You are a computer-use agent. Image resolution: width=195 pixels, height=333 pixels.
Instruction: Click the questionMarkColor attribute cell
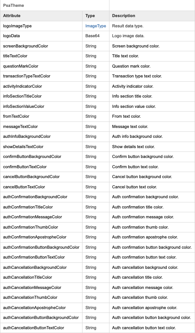click(41, 66)
